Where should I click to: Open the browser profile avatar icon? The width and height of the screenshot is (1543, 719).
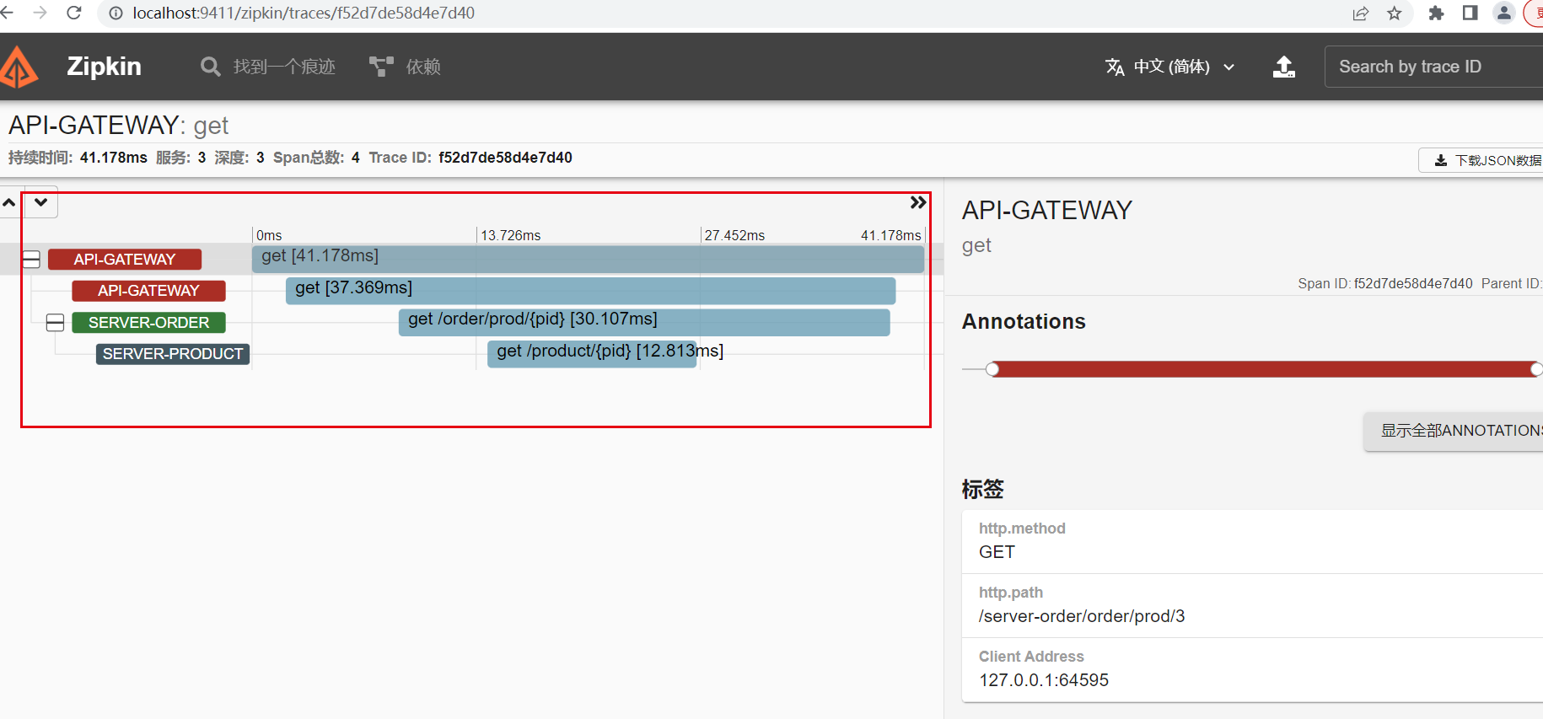click(1503, 13)
